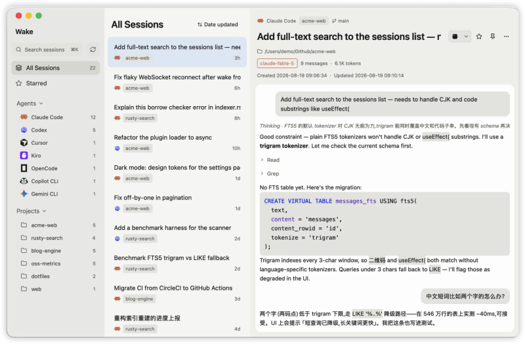Screen dimensions: 525x344
Task: Click the acme-web project folder icon in sidebar
Action: pyautogui.click(x=24, y=225)
